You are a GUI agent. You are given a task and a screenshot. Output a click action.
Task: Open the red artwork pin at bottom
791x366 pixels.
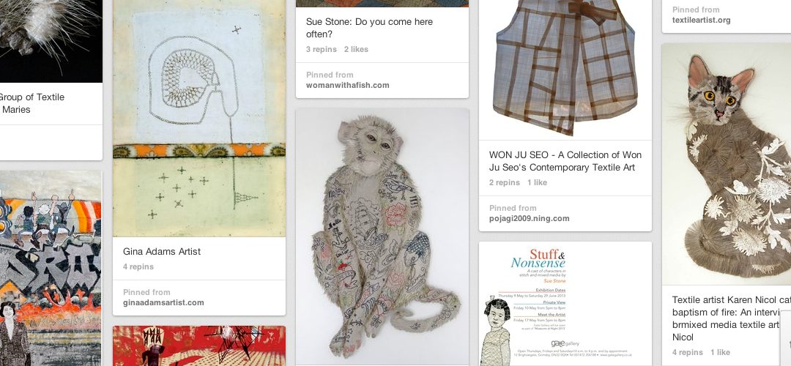pyautogui.click(x=198, y=346)
